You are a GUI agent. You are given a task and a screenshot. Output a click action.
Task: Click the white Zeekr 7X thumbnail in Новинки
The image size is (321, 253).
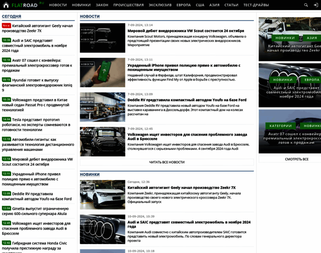102,194
